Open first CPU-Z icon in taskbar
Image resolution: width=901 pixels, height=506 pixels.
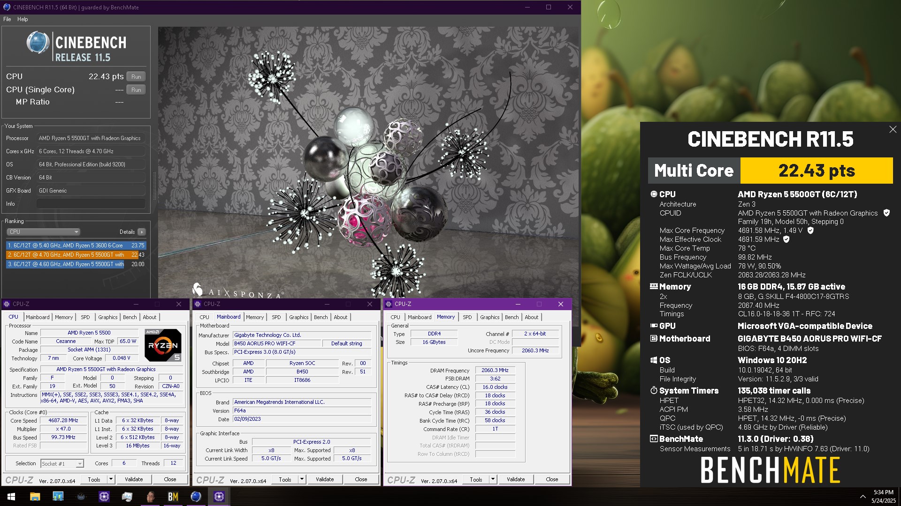click(104, 497)
